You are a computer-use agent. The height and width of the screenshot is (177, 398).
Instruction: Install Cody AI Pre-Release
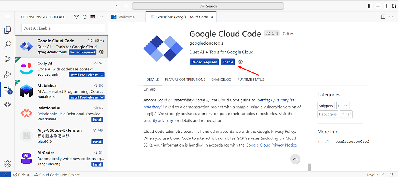pos(84,75)
